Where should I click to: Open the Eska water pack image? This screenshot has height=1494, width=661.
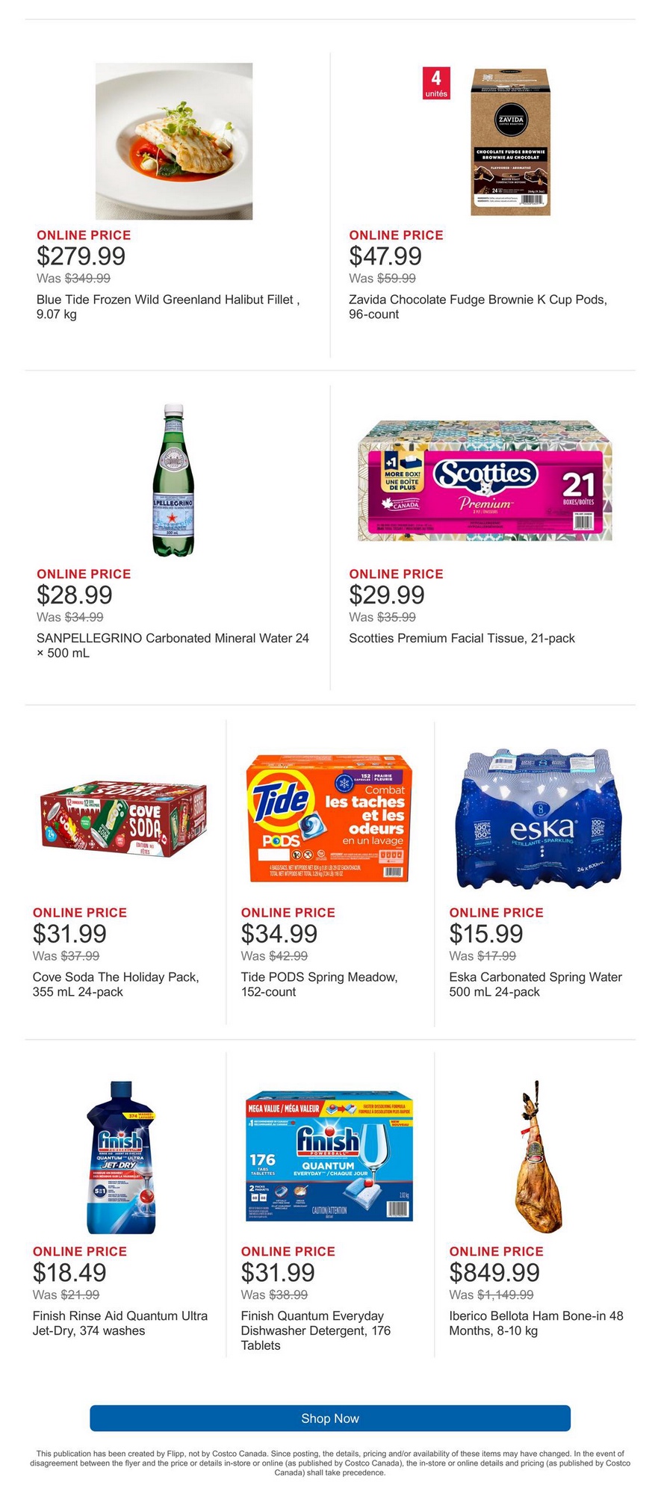click(538, 819)
